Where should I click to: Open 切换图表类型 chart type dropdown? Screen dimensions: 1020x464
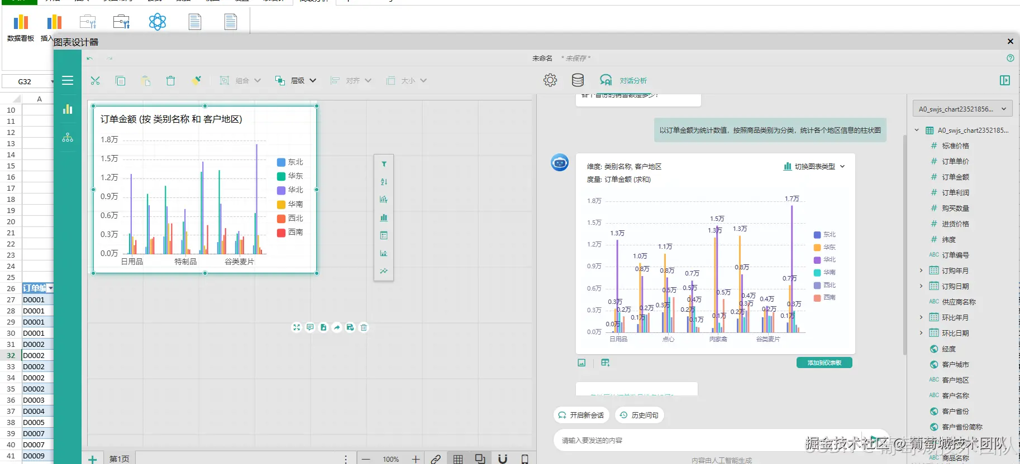pos(814,166)
